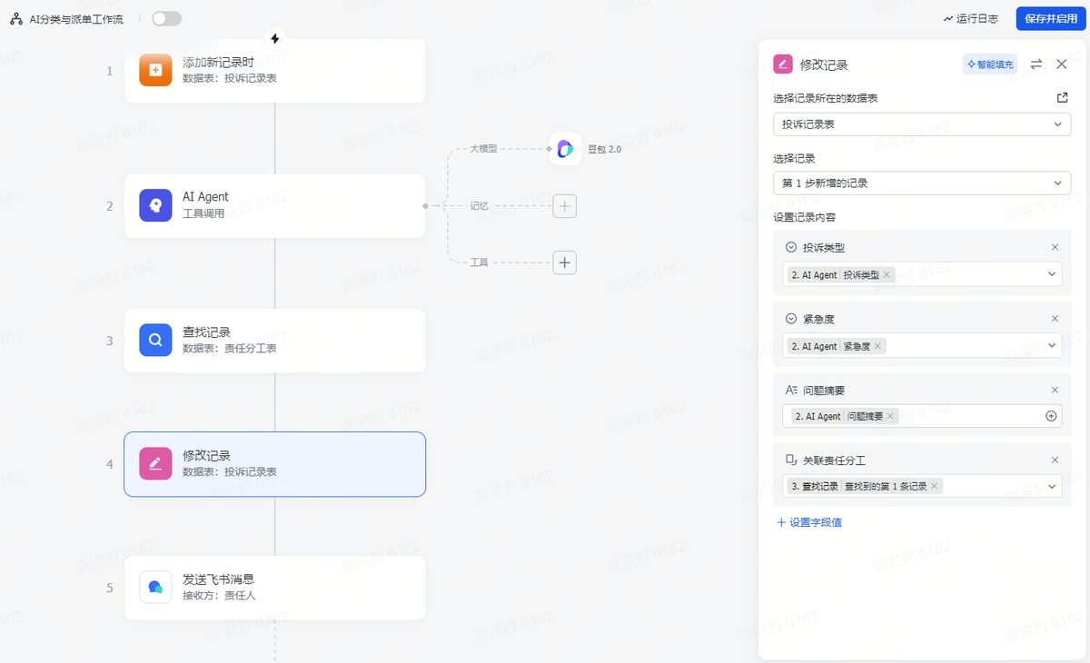This screenshot has width=1090, height=663.
Task: Delete the AI Agent 投诉类型 tag
Action: point(887,274)
